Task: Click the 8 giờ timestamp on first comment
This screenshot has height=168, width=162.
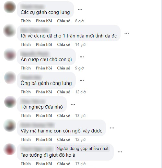Action: click(79, 21)
